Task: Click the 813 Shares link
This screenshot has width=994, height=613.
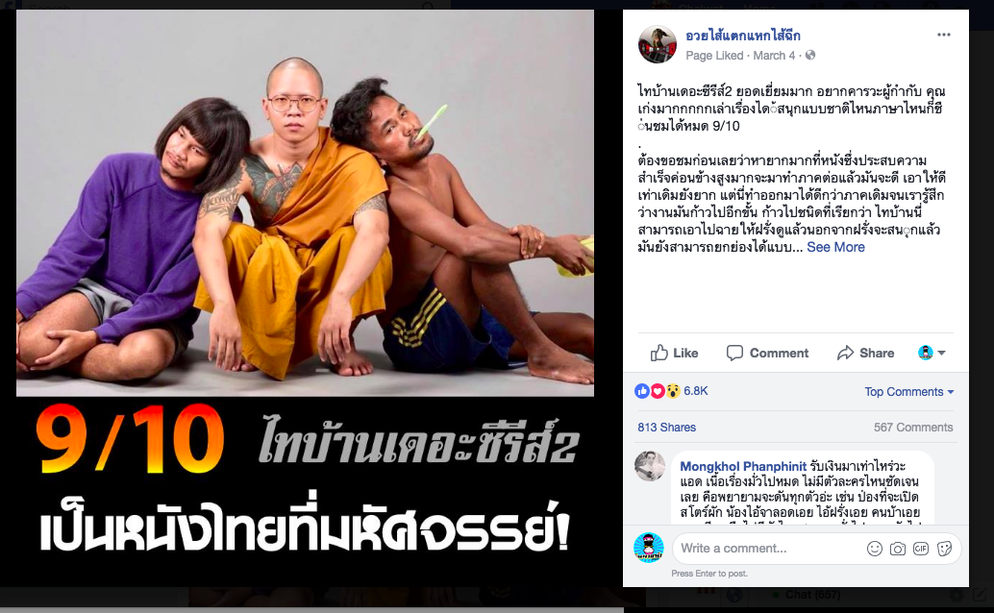Action: click(x=666, y=428)
